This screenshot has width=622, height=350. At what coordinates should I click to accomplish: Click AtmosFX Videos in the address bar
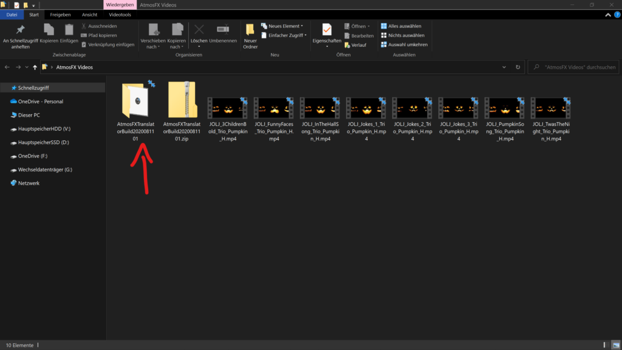75,67
